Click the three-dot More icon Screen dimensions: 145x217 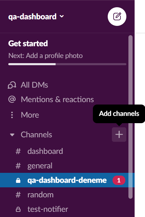click(12, 115)
